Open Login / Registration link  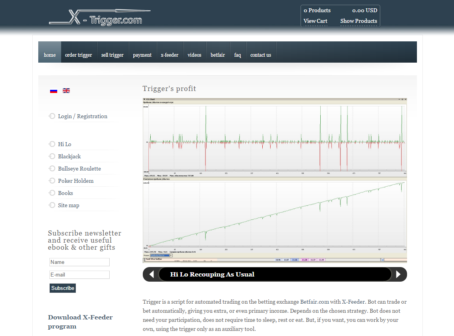click(82, 116)
